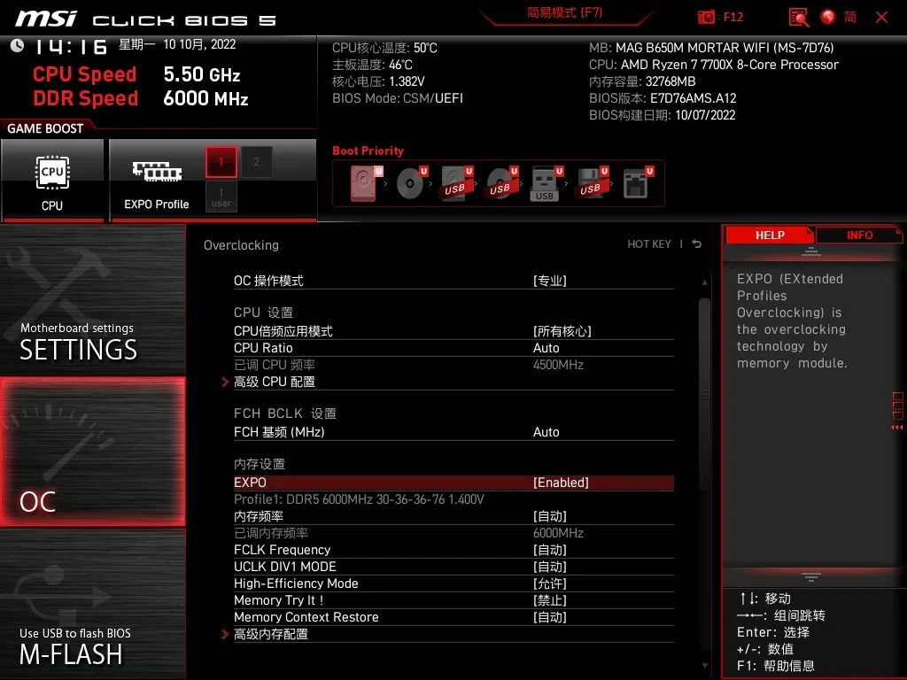Click the clock icon beside the time

[x=18, y=45]
